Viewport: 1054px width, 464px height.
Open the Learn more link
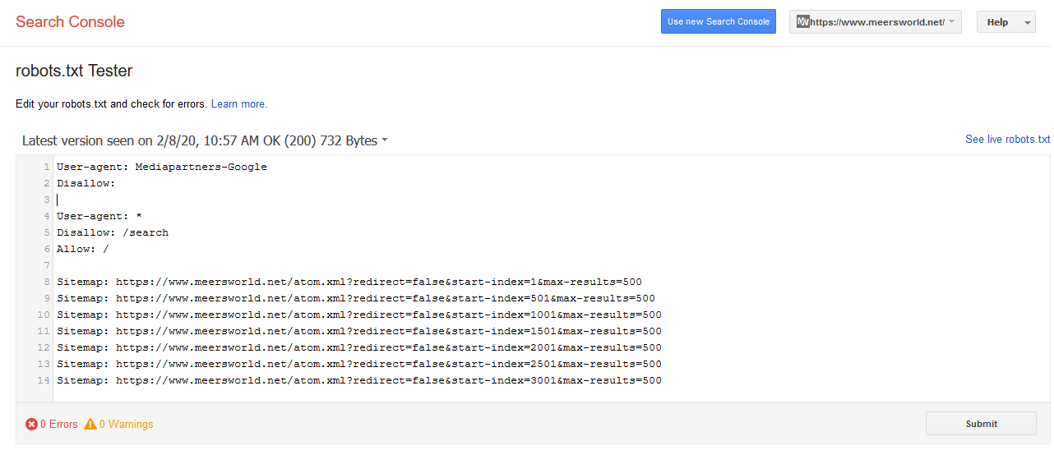[x=239, y=104]
